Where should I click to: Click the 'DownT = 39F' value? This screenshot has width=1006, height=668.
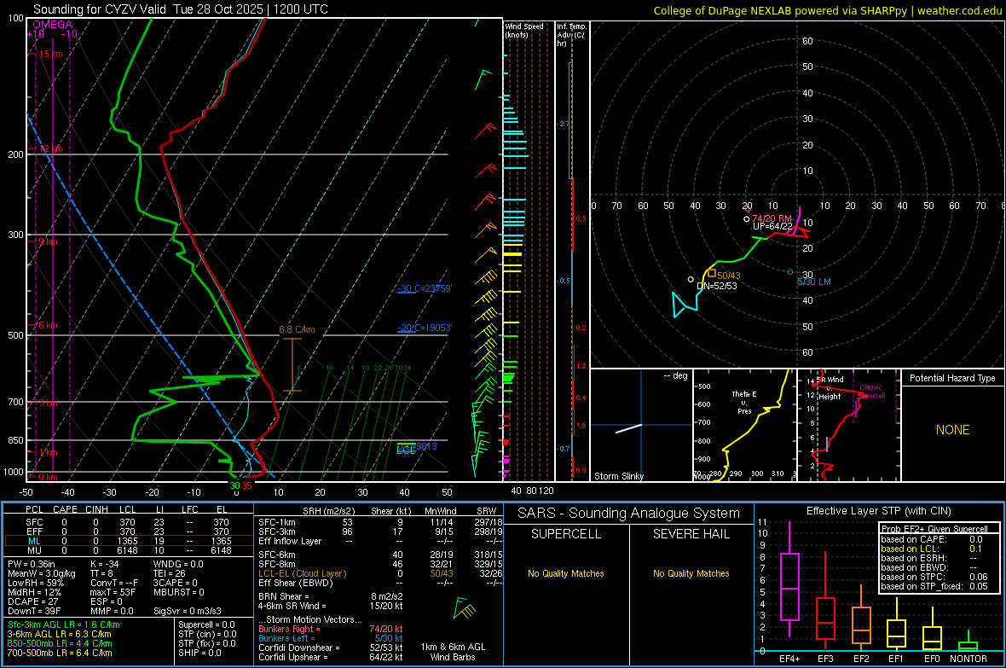(x=34, y=611)
